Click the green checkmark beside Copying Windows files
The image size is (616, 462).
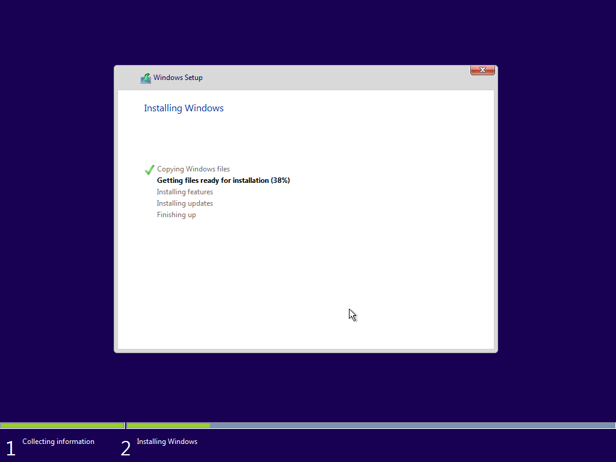(149, 170)
